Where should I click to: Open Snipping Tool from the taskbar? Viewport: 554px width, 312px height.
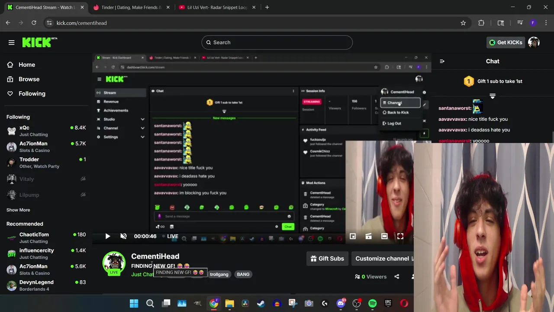pyautogui.click(x=293, y=303)
